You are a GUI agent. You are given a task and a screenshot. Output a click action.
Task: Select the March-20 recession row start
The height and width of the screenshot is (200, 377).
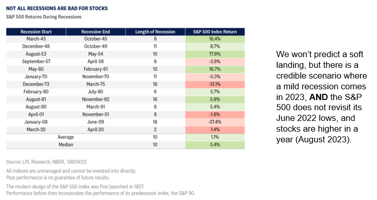pos(36,130)
